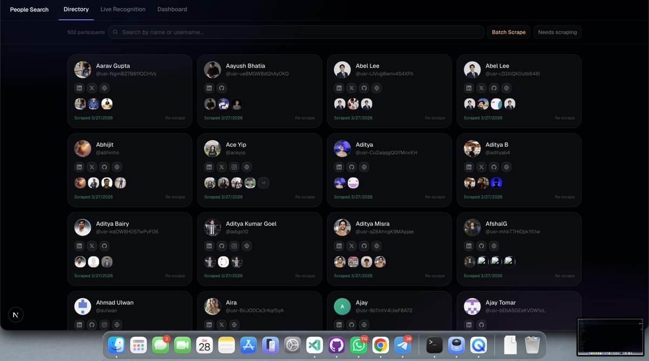Click the Next.js dev tools indicator
649x361 pixels.
[16, 314]
